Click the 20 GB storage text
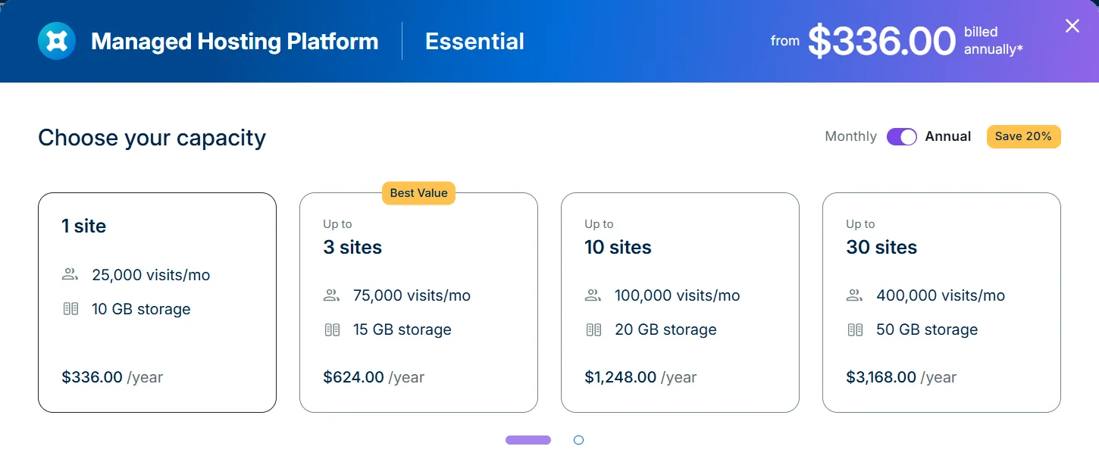The image size is (1099, 462). 665,329
